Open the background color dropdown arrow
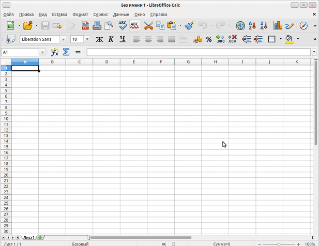 298,39
